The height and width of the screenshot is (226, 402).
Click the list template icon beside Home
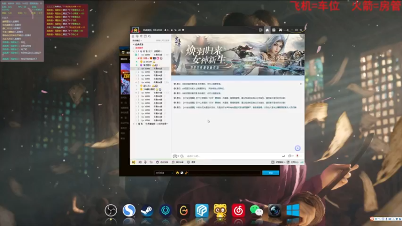coord(274,30)
